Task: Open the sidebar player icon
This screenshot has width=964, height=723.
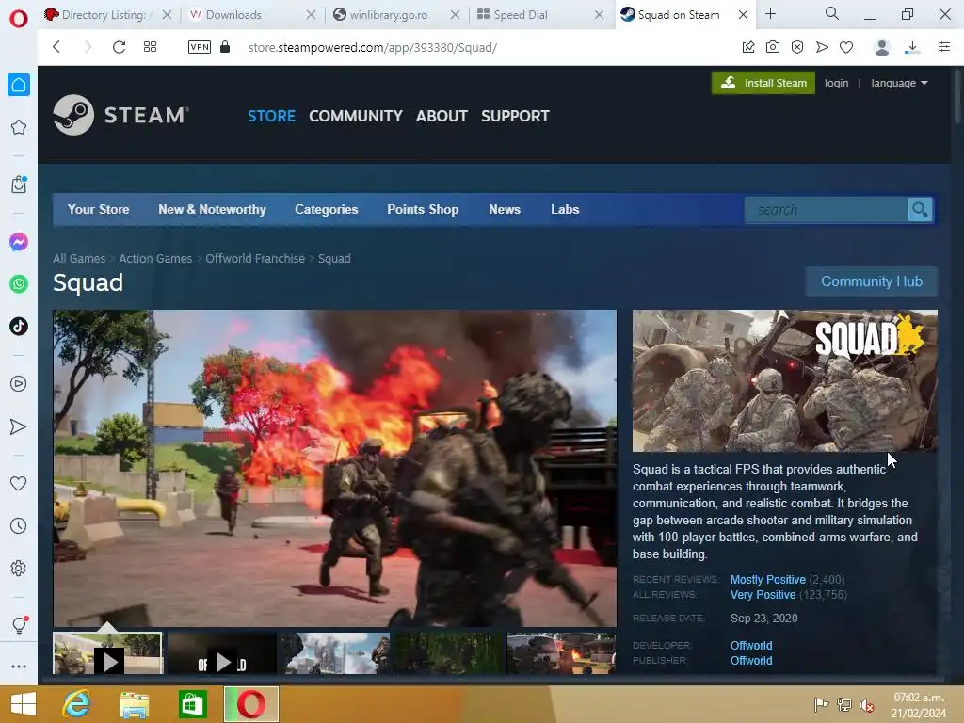Action: [x=19, y=384]
